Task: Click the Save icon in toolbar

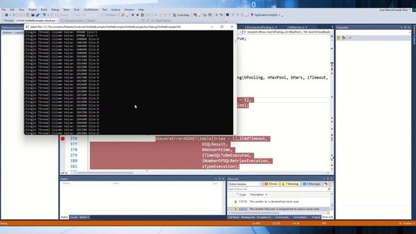Action: pyautogui.click(x=33, y=15)
